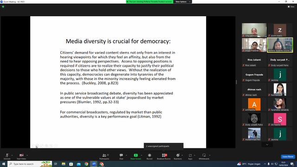Start recording with the Record button
This screenshot has width=297, height=167.
click(x=149, y=156)
